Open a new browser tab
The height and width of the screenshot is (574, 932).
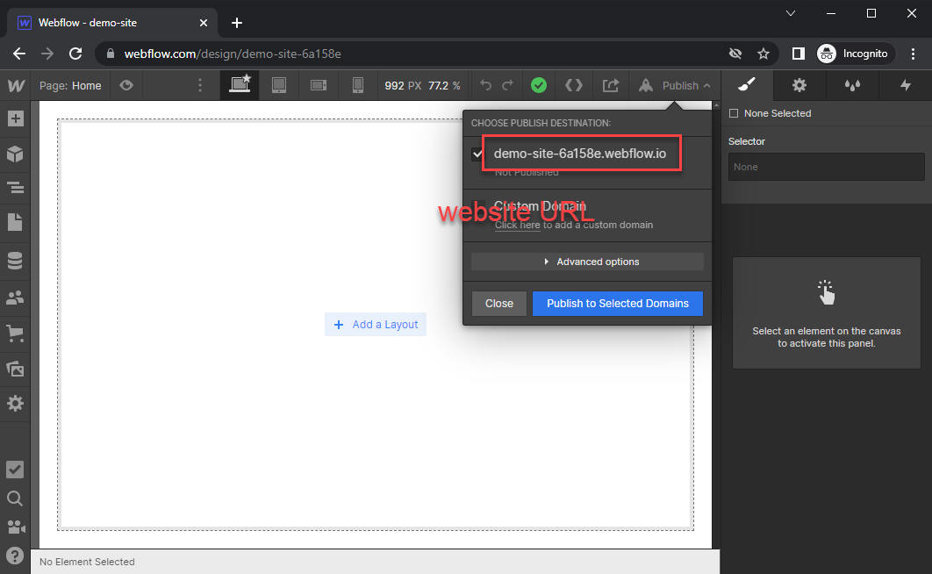[x=237, y=23]
